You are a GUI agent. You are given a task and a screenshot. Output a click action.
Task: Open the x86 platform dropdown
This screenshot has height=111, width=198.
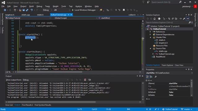62,10
